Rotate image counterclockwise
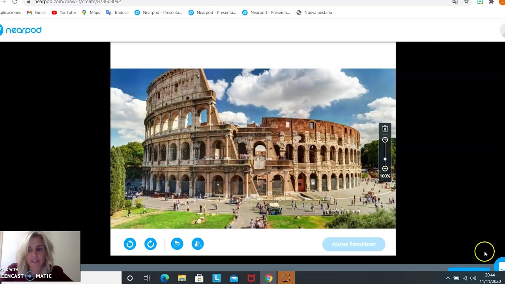Image resolution: width=505 pixels, height=284 pixels. pyautogui.click(x=130, y=244)
